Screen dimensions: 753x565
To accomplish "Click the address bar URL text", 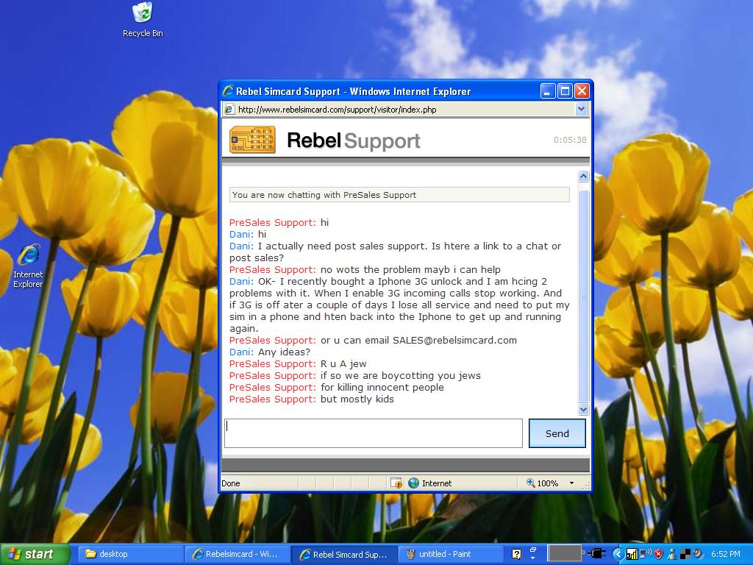I will [337, 110].
